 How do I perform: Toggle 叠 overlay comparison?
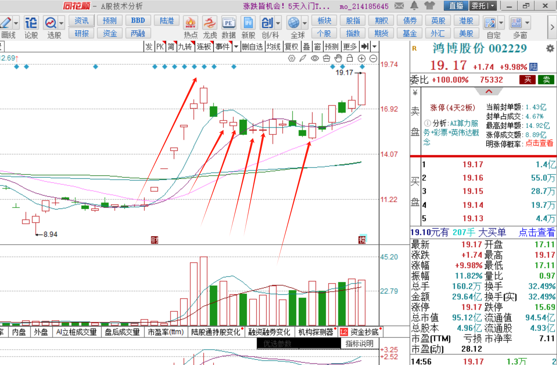(x=306, y=47)
